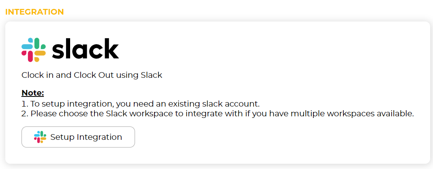433x169 pixels.
Task: Click the first note about existing slack account
Action: tap(141, 104)
